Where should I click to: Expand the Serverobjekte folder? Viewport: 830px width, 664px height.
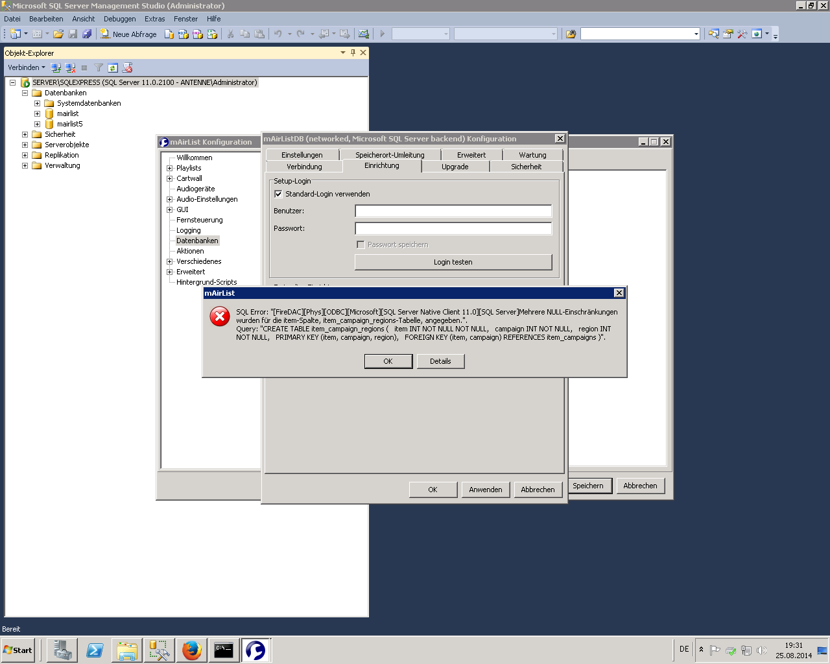point(25,145)
